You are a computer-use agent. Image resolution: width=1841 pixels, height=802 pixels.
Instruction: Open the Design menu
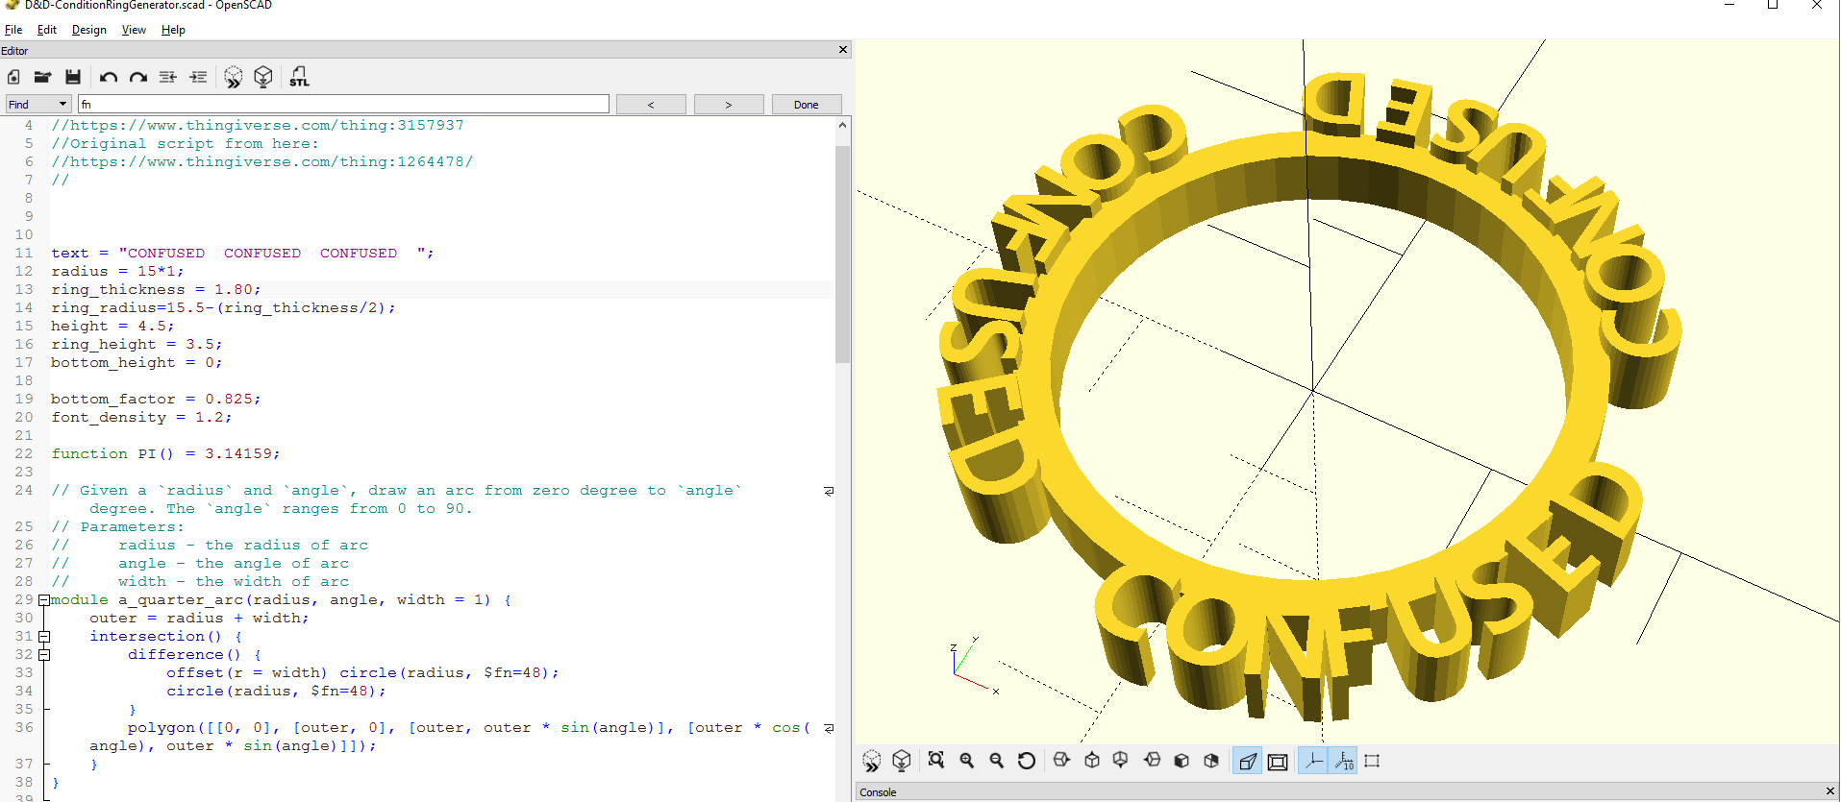pyautogui.click(x=89, y=30)
